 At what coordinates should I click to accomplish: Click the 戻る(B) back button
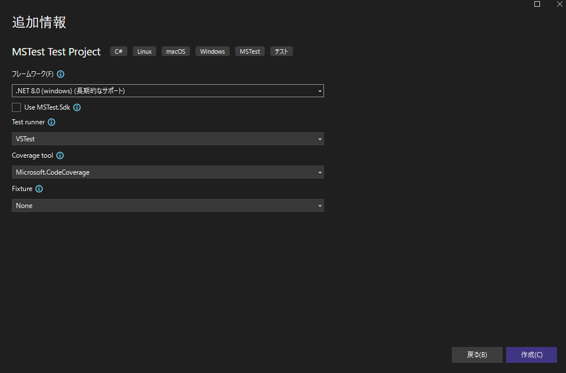tap(477, 355)
